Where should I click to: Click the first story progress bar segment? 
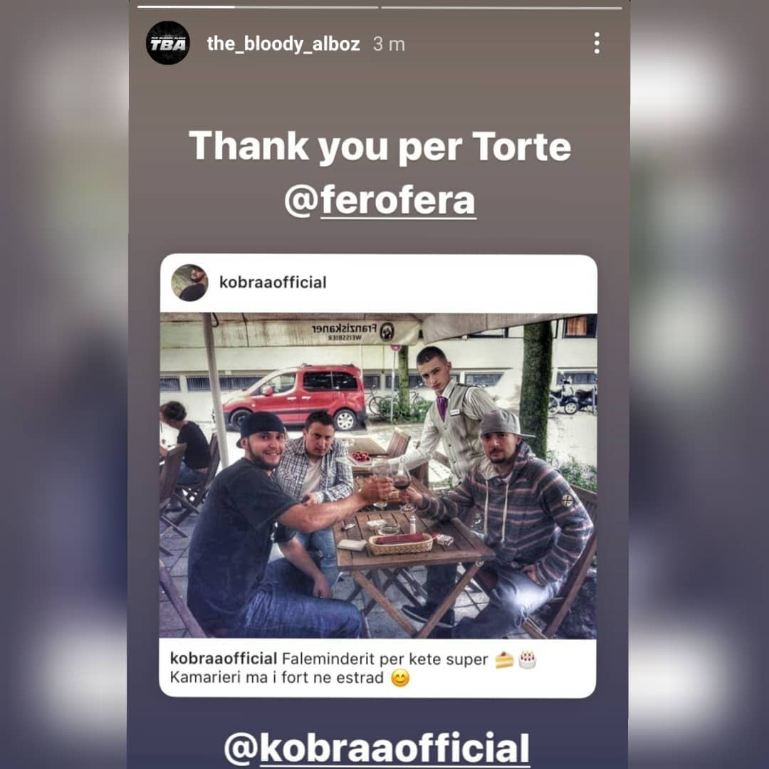pos(258,7)
